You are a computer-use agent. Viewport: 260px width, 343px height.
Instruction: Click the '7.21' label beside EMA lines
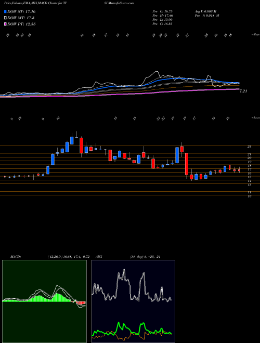(243, 91)
